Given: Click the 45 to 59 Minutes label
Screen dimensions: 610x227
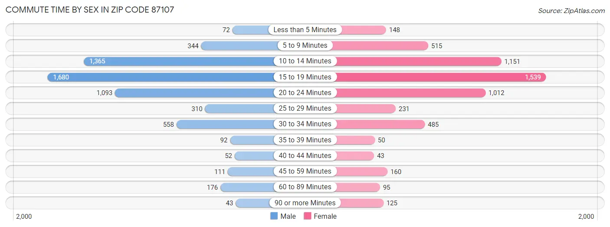Looking at the screenshot, I should tap(305, 171).
